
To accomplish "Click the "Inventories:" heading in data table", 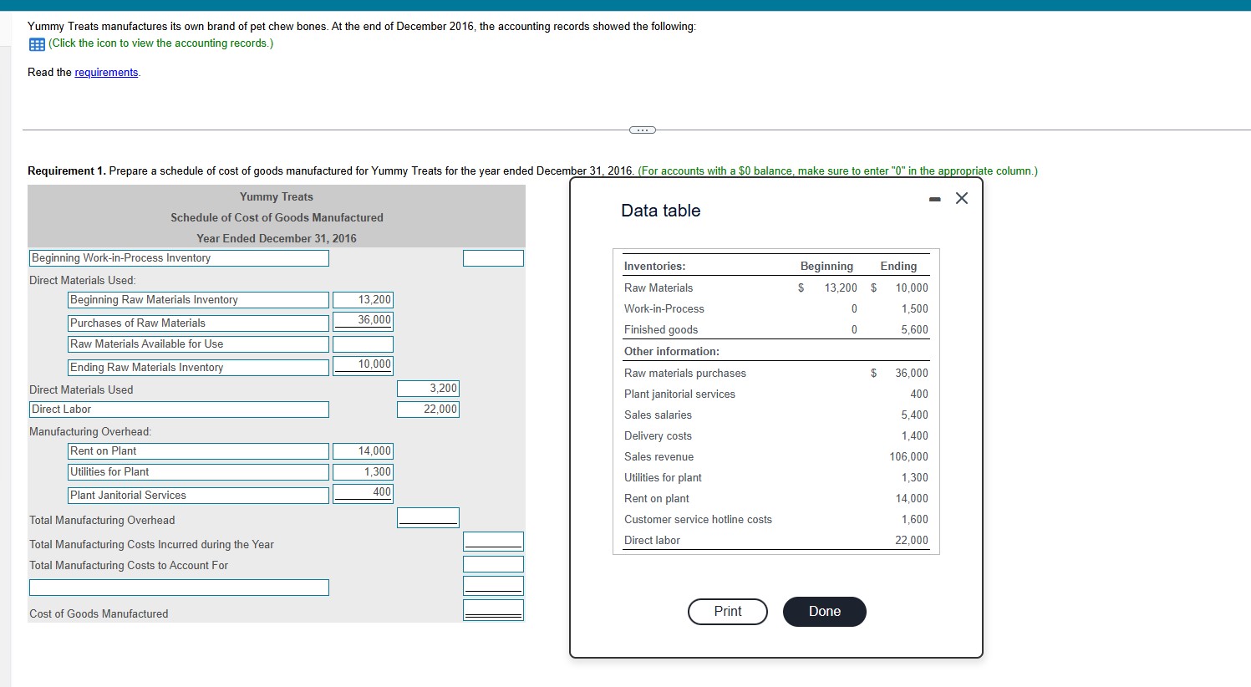I will point(654,266).
